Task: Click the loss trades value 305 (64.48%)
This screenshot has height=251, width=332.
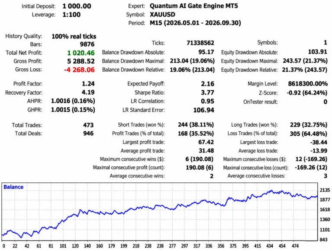Action: tap(309, 134)
